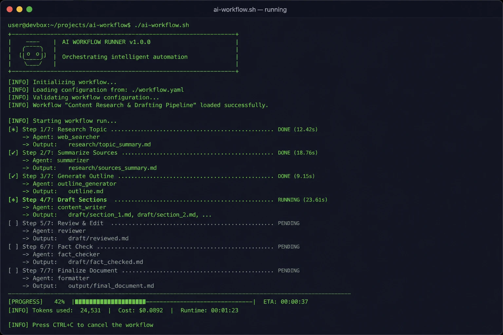Click tokens used value '24,531'
The image size is (503, 335).
[x=90, y=310]
